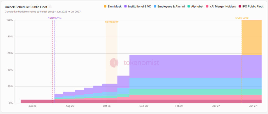Click the MUSK D366 marker label

pyautogui.click(x=242, y=18)
